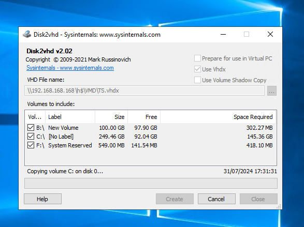Uncheck the C:\ volume checkbox
This screenshot has width=304, height=227.
pos(31,137)
